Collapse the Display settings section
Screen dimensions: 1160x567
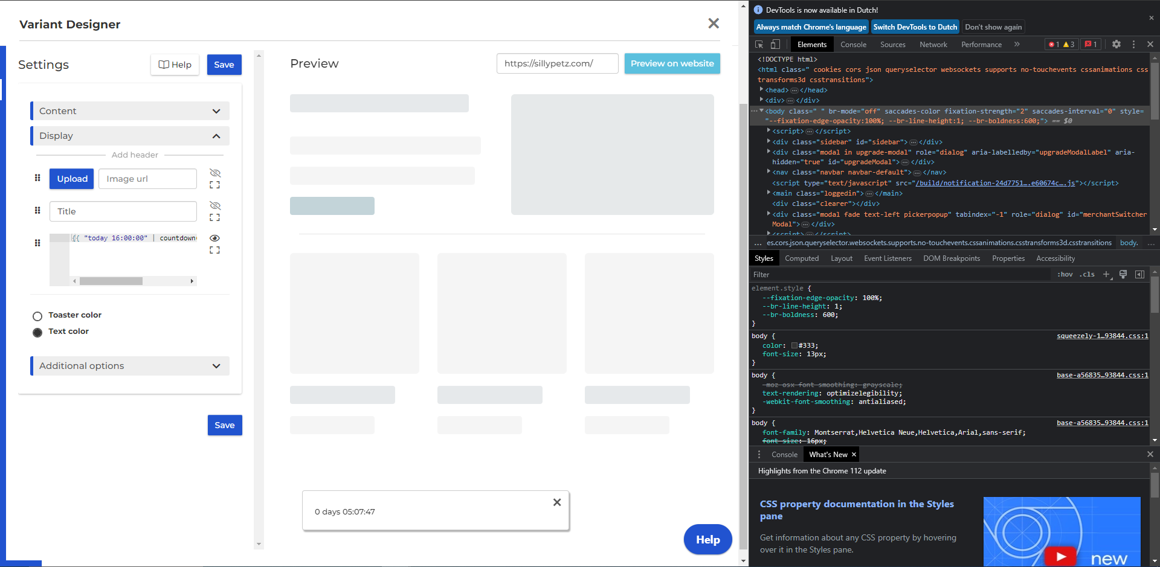(130, 136)
